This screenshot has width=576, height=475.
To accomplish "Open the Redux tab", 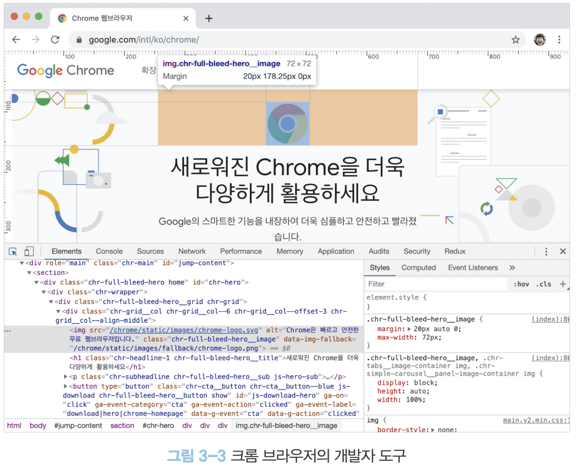I will 455,251.
